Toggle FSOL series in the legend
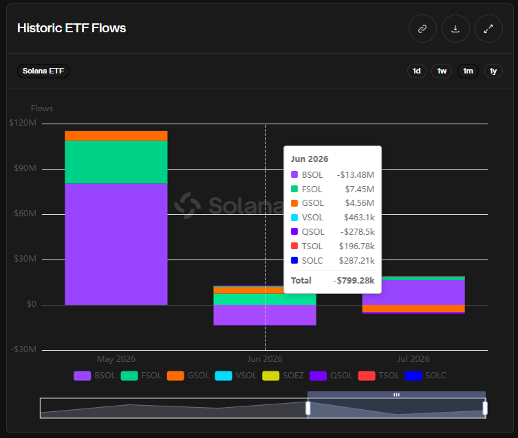This screenshot has width=518, height=438. point(141,376)
